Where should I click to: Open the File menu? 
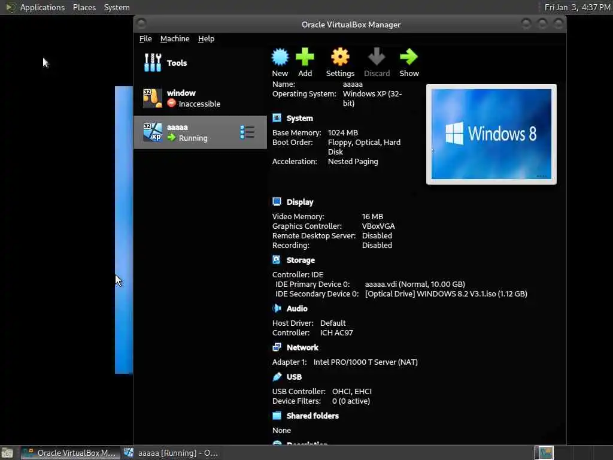click(x=145, y=39)
